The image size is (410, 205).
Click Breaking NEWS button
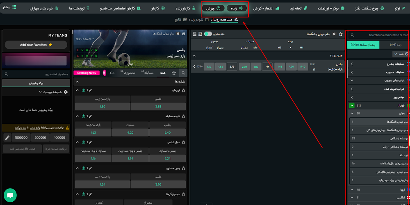[x=87, y=73]
